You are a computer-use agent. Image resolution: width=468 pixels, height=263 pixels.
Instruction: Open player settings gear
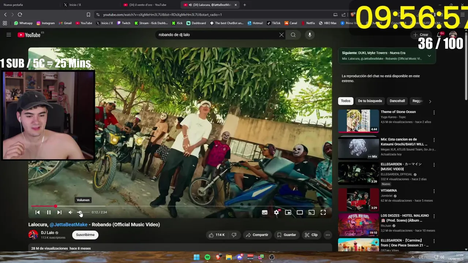point(276,212)
